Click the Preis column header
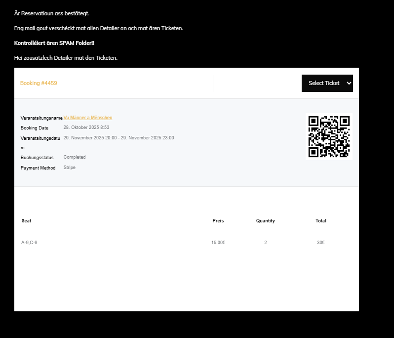 coord(218,221)
